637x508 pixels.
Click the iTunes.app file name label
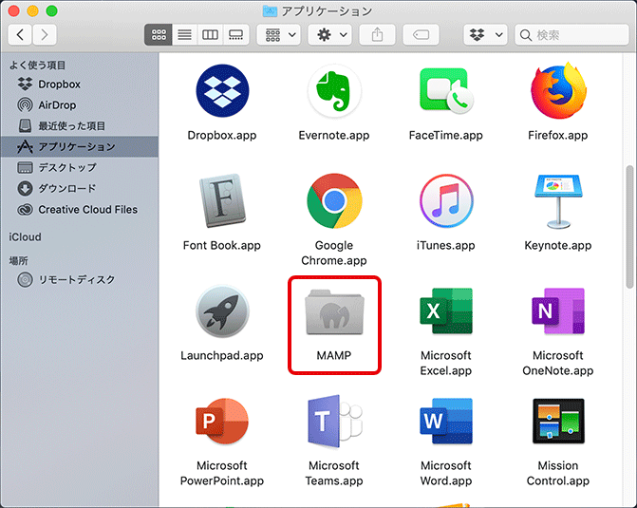(x=445, y=246)
